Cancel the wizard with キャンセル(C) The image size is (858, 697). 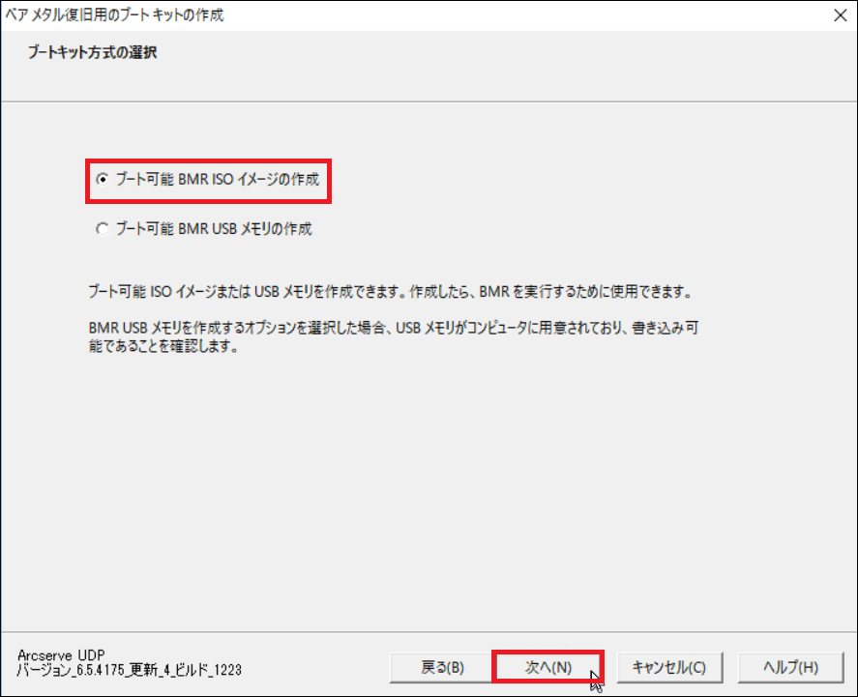[669, 667]
